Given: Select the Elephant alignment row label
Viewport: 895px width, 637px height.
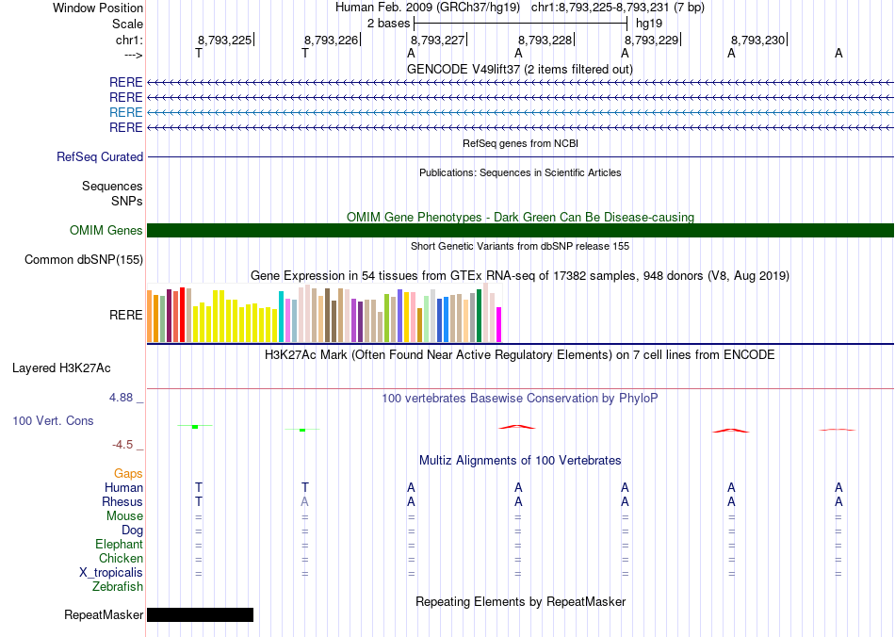Looking at the screenshot, I should [119, 544].
